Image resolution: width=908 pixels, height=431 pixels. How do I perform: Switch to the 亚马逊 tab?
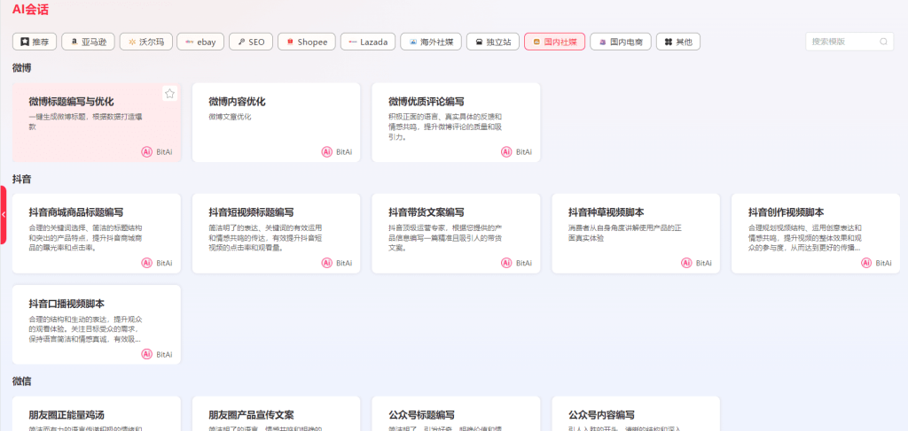coord(90,42)
